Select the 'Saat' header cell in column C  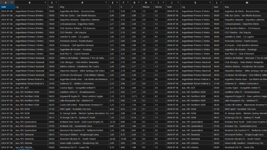pos(54,7)
